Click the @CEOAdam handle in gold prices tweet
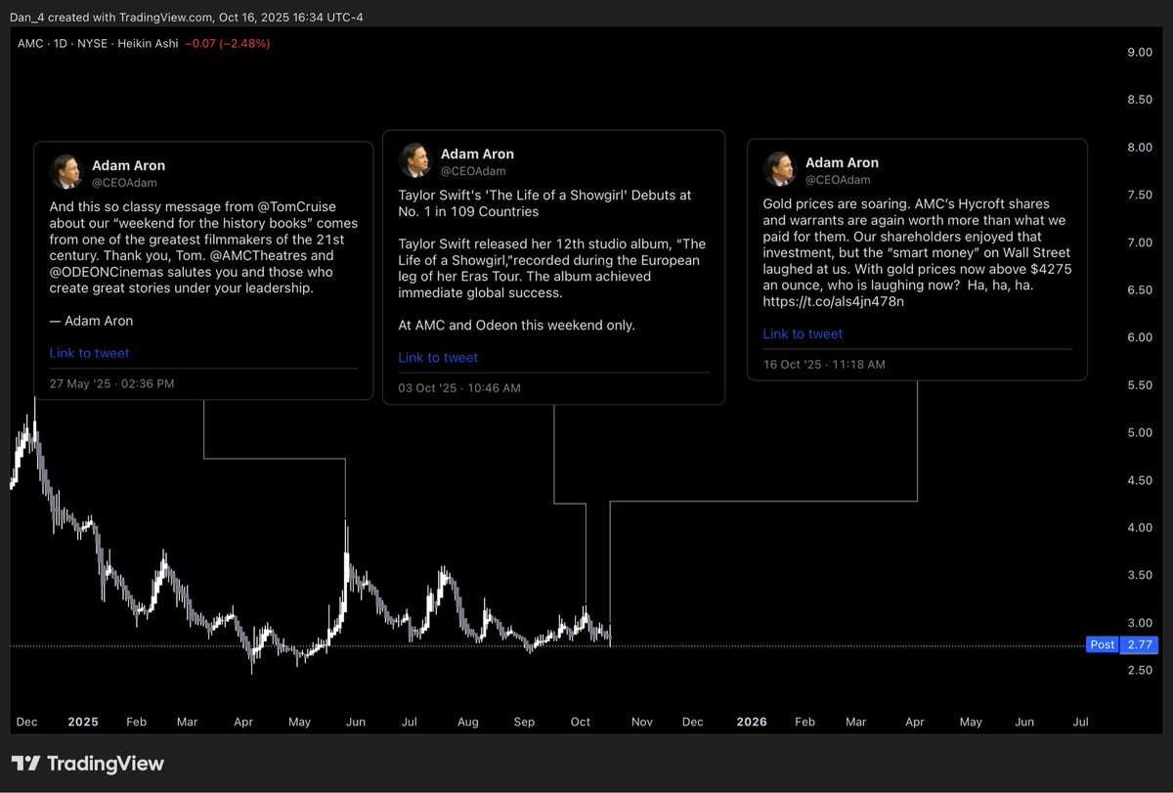 click(x=838, y=180)
